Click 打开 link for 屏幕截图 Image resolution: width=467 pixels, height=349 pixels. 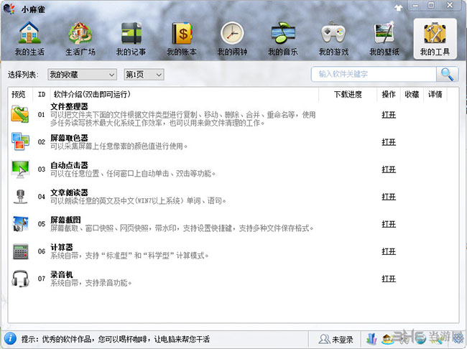tap(389, 224)
